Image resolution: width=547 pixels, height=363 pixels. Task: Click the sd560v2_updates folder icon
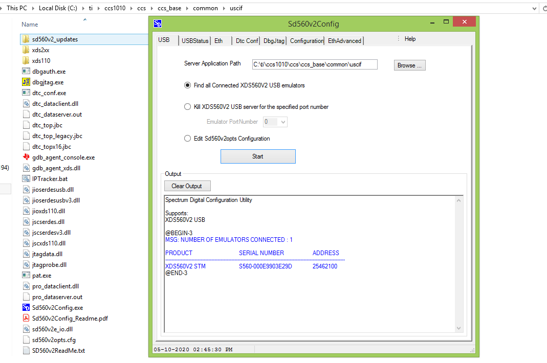26,39
